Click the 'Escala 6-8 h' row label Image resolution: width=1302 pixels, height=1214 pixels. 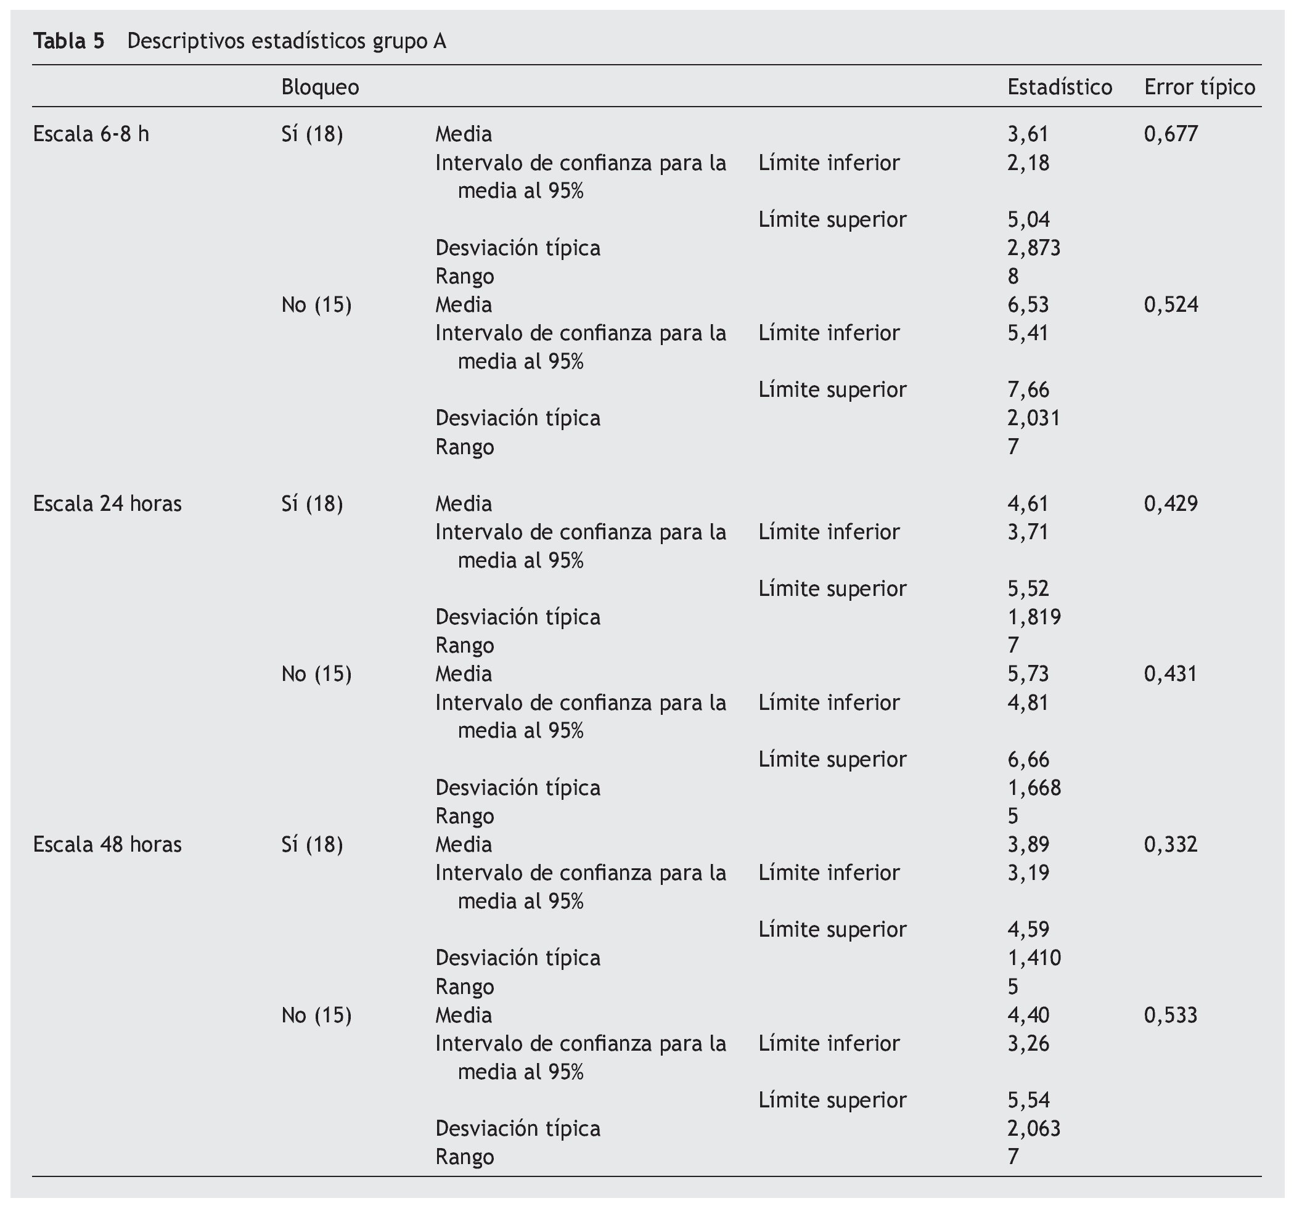click(x=91, y=134)
